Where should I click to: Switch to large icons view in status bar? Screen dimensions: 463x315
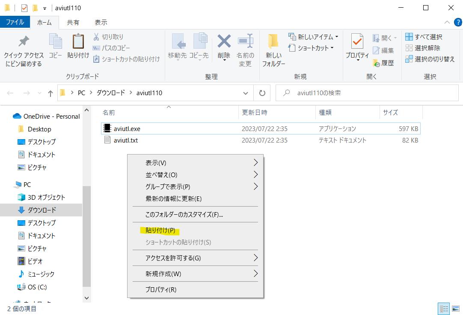pyautogui.click(x=456, y=309)
